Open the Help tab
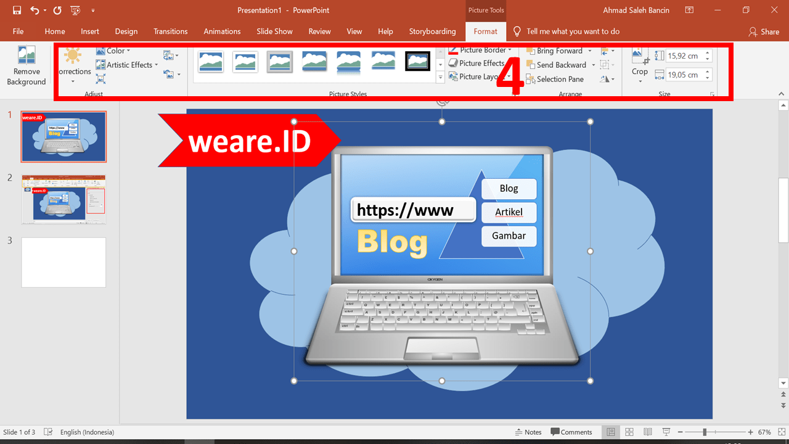This screenshot has height=444, width=789. click(x=385, y=31)
